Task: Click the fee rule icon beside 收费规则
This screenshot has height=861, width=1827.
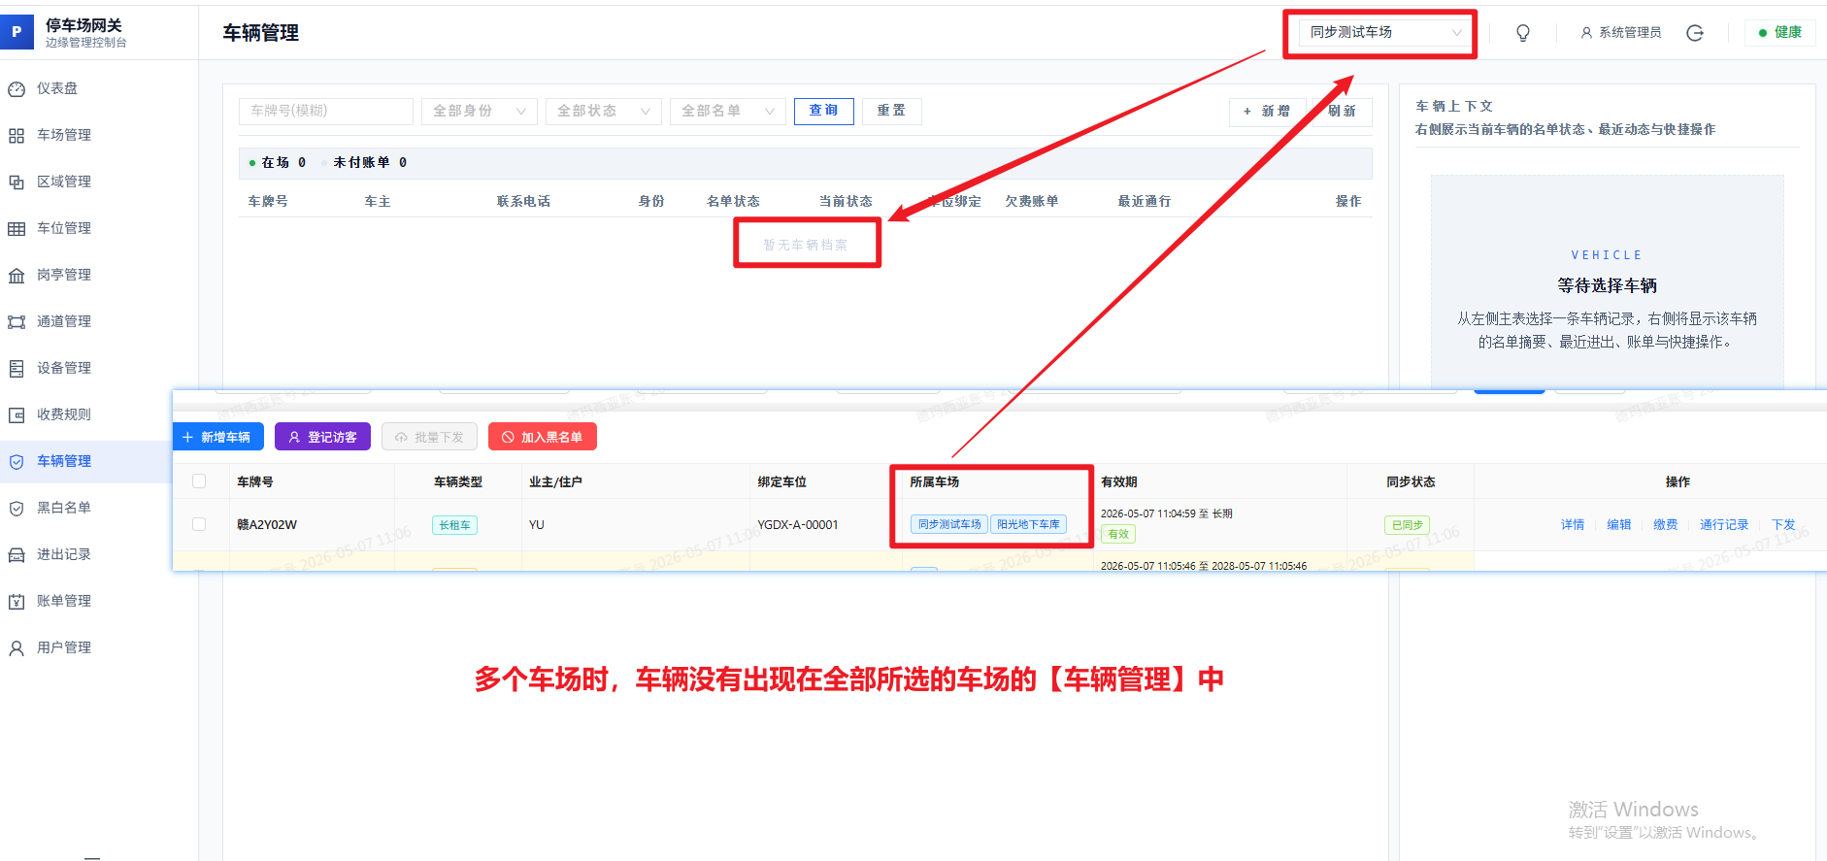Action: coord(17,415)
